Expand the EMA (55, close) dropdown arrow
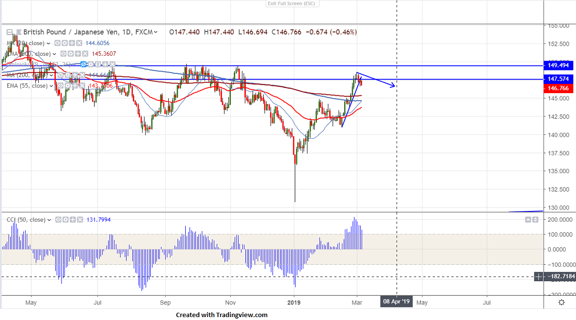576x320 pixels. pos(51,86)
